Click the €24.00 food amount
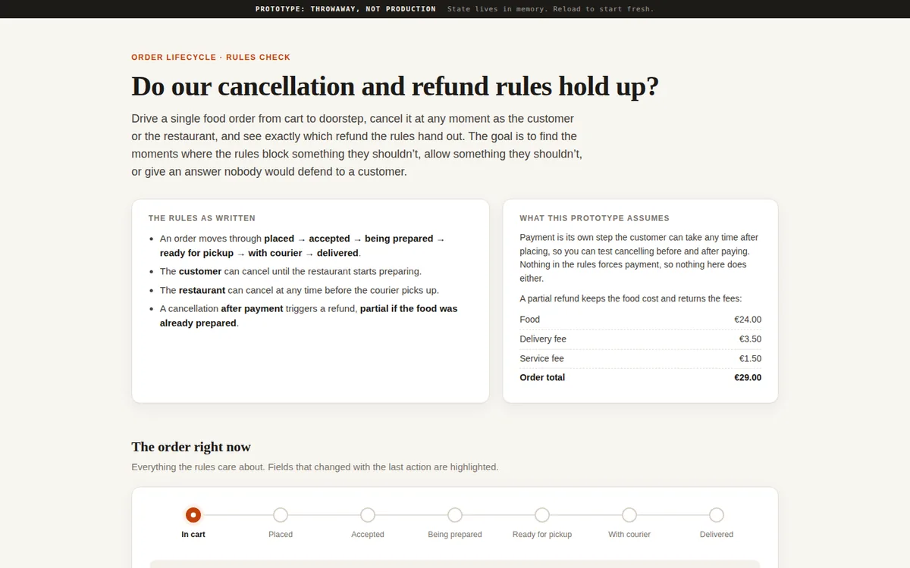 tap(748, 320)
